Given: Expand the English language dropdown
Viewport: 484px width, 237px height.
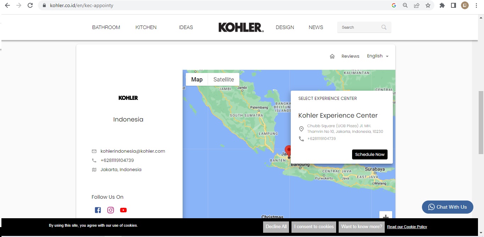Looking at the screenshot, I should [x=378, y=56].
